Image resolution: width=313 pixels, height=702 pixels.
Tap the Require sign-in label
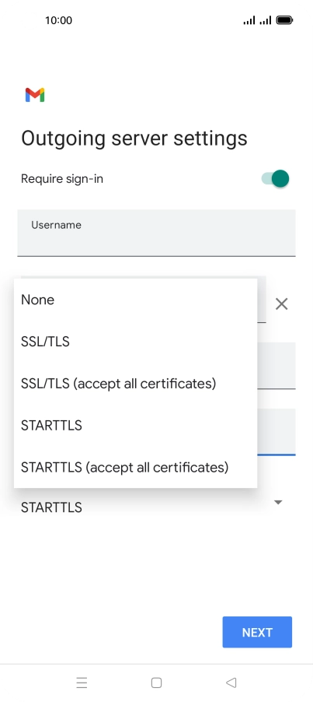(62, 179)
